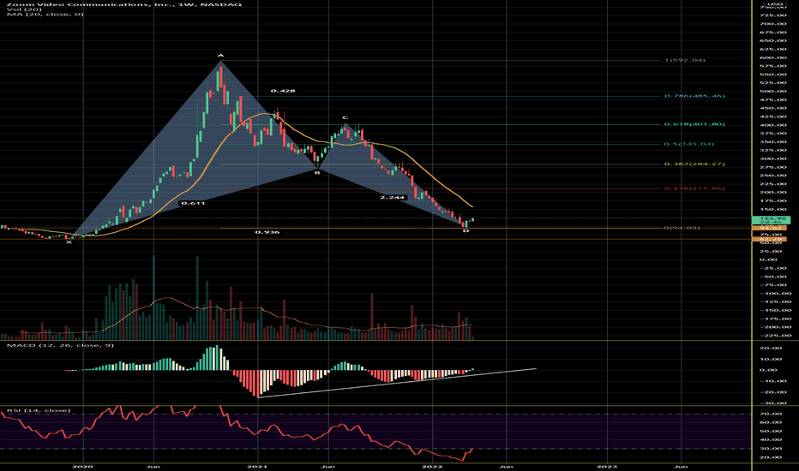Screen dimensions: 799x471
Task: Click the 2021 date on time axis
Action: 258,467
